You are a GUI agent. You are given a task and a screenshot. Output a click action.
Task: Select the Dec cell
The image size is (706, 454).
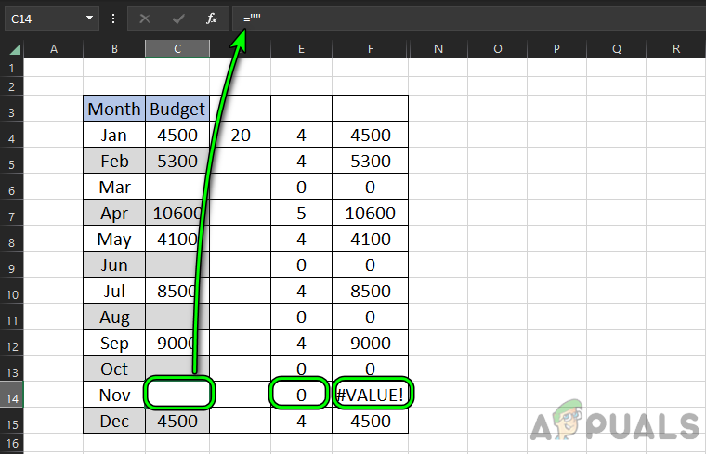click(114, 421)
